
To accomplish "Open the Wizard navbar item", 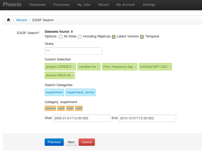I will click(103, 5).
